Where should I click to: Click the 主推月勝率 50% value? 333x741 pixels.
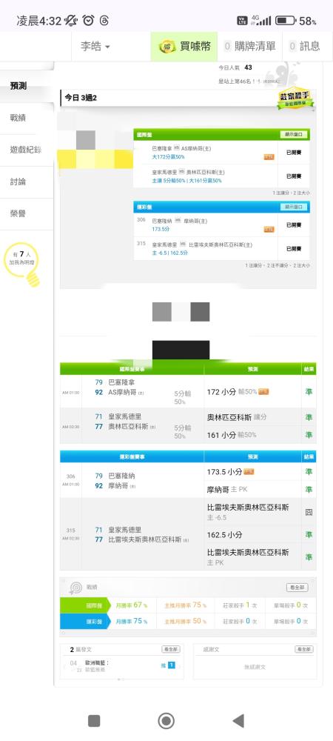click(x=185, y=622)
